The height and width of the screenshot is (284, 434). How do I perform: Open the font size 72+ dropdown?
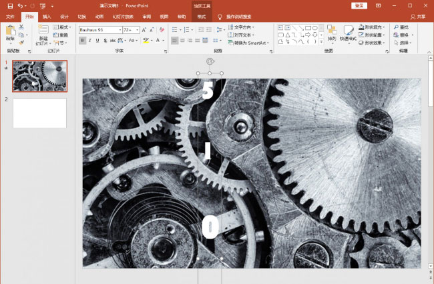click(x=138, y=30)
